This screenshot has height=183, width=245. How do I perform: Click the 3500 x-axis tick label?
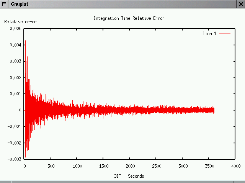(x=209, y=166)
